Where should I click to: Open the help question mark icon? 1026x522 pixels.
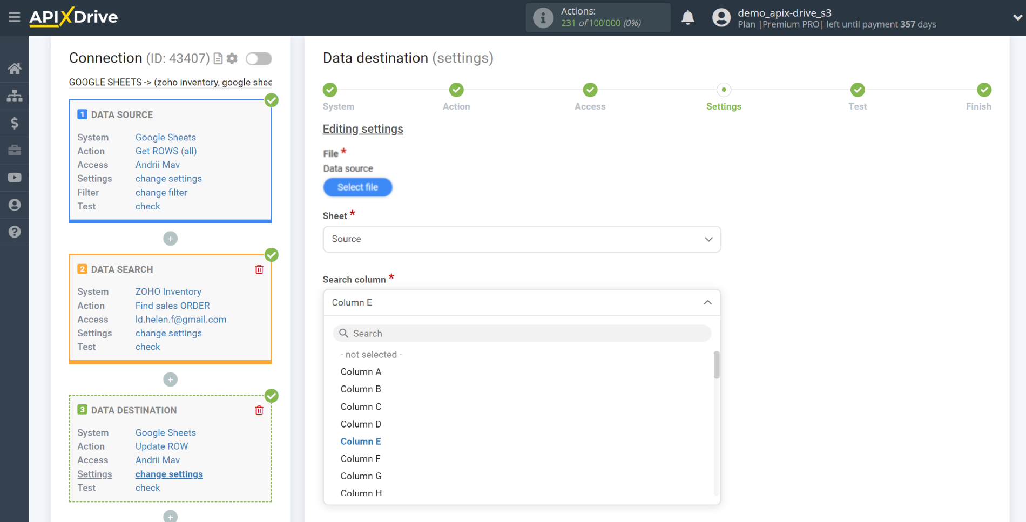point(15,232)
